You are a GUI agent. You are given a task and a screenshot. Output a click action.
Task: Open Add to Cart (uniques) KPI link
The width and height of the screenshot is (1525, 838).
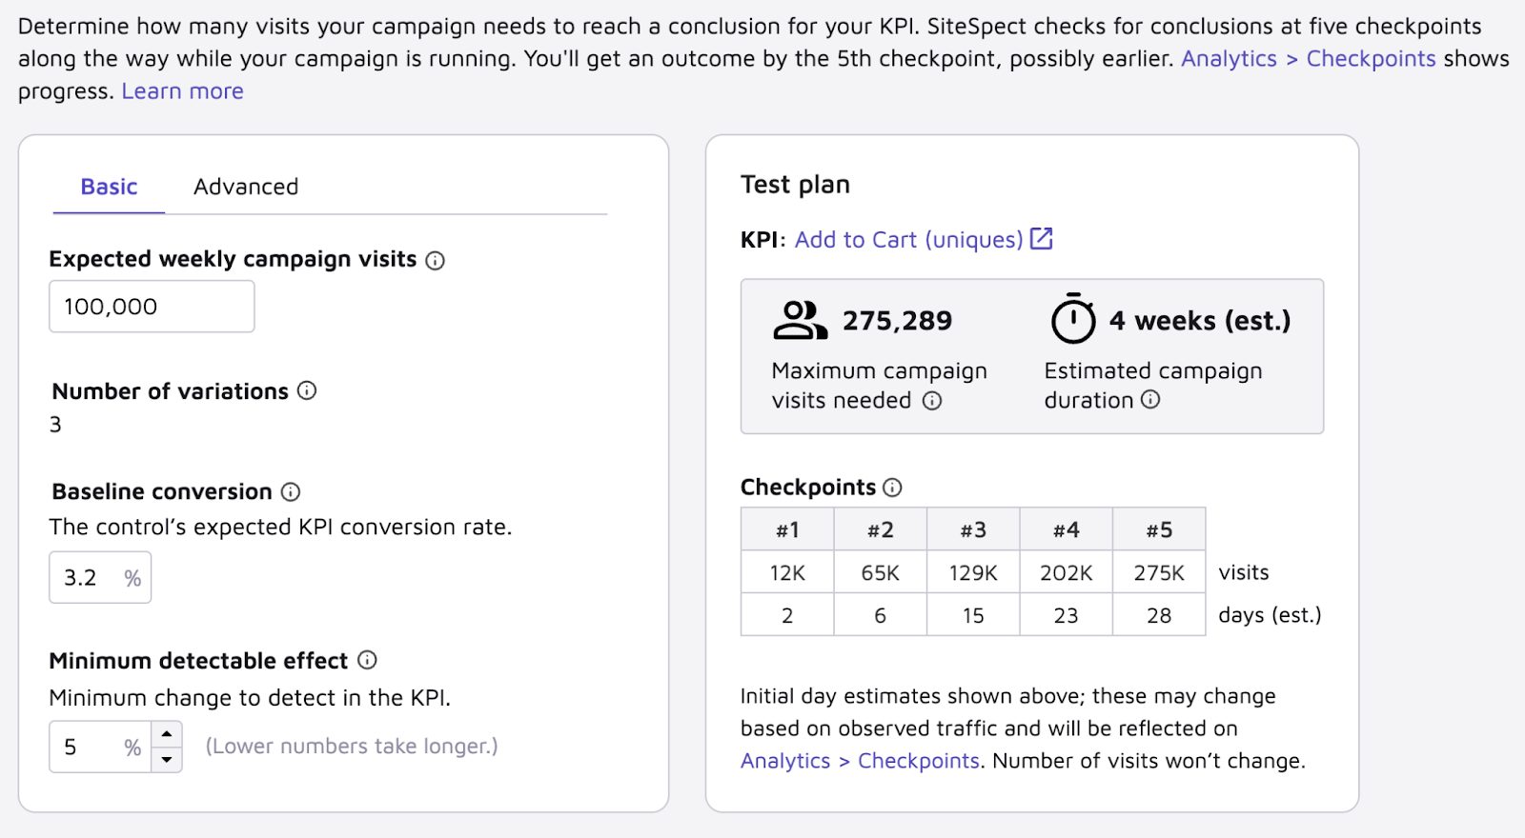pos(908,240)
